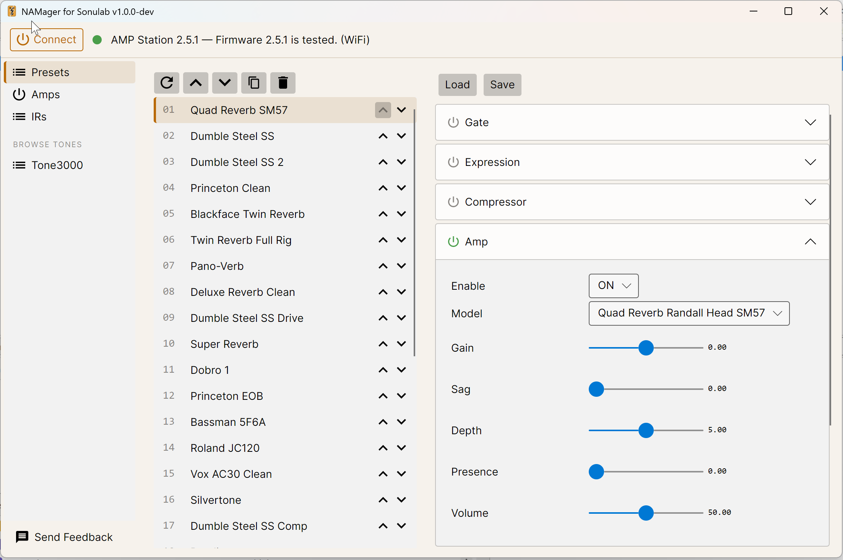This screenshot has width=843, height=560.
Task: Move Blackface Twin Reverb preset down
Action: click(401, 214)
